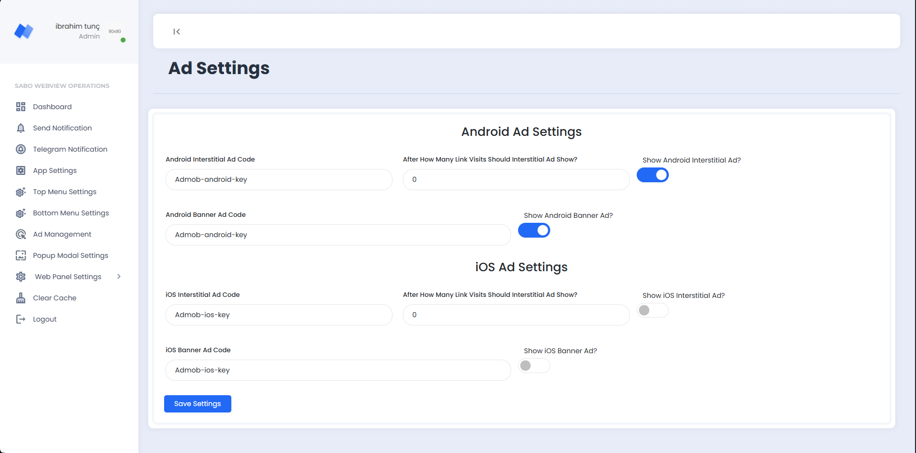Disable Show Android Interstitial Ad toggle
The image size is (916, 453).
[x=653, y=175]
